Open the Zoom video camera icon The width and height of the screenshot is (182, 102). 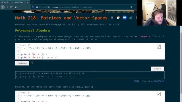click(125, 18)
